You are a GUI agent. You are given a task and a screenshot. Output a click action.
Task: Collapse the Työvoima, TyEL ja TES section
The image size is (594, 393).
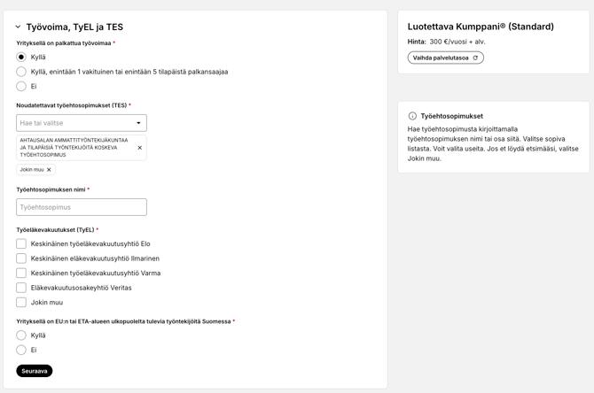(x=18, y=27)
